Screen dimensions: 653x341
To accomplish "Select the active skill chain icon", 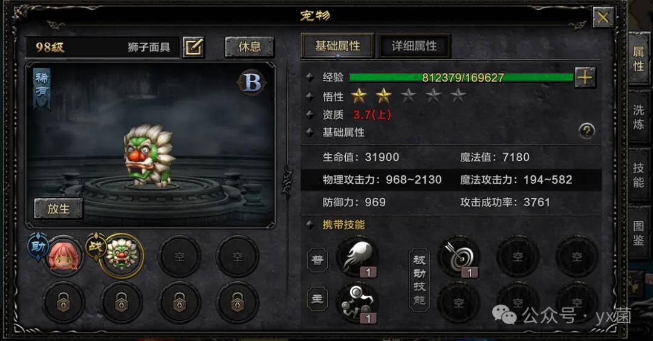I will tap(357, 303).
